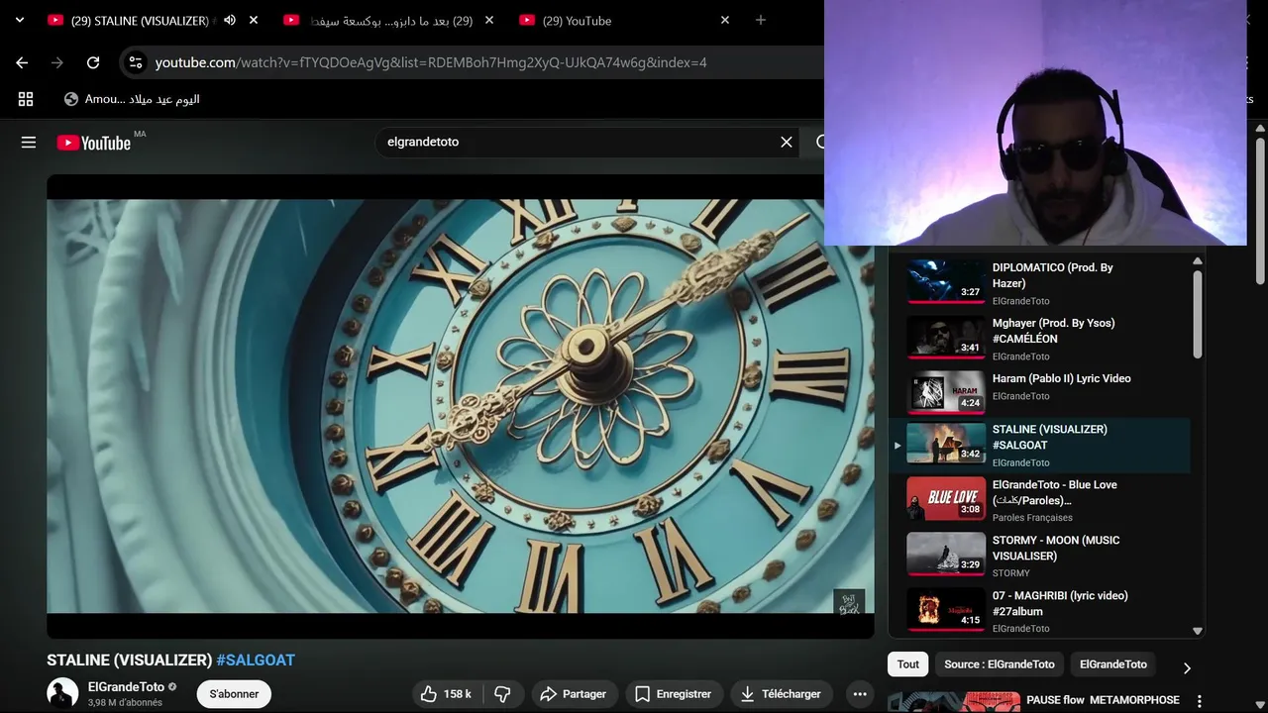Open the ElGrandeToto channel avatar
The image size is (1268, 713).
62,693
